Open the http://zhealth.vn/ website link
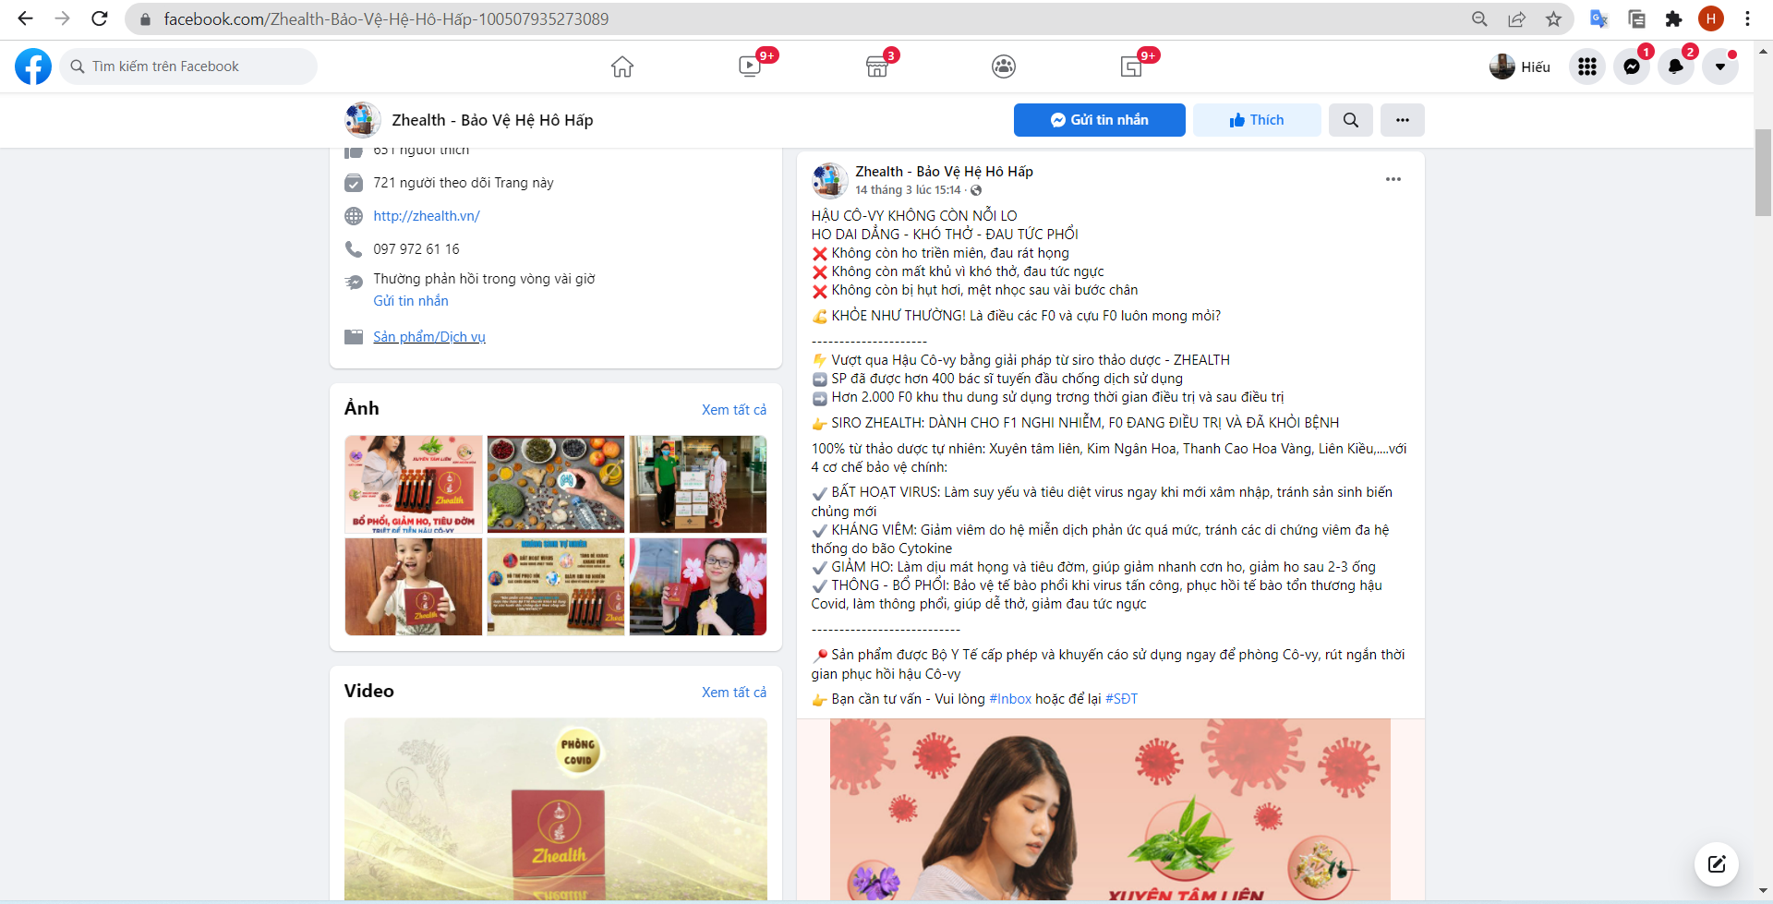The image size is (1773, 904). [x=427, y=216]
